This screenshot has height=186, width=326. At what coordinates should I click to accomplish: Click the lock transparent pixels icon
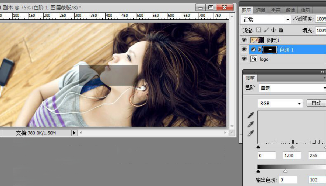tap(259, 30)
